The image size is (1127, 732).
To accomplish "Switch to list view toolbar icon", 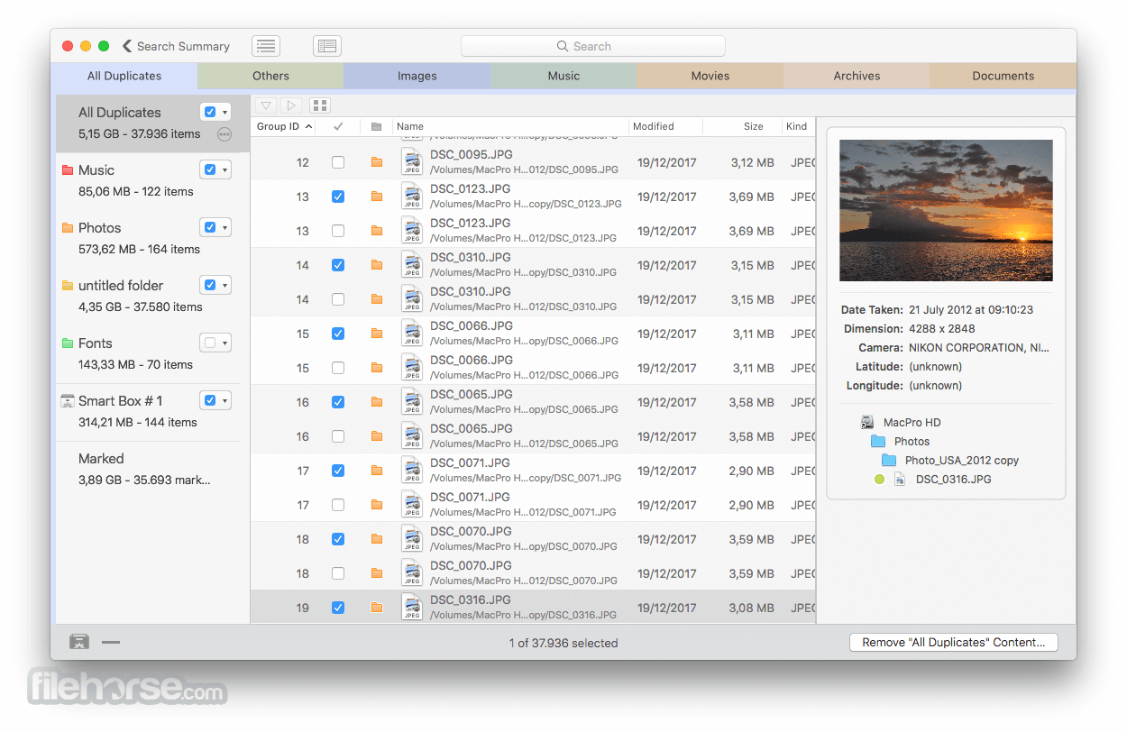I will (266, 46).
